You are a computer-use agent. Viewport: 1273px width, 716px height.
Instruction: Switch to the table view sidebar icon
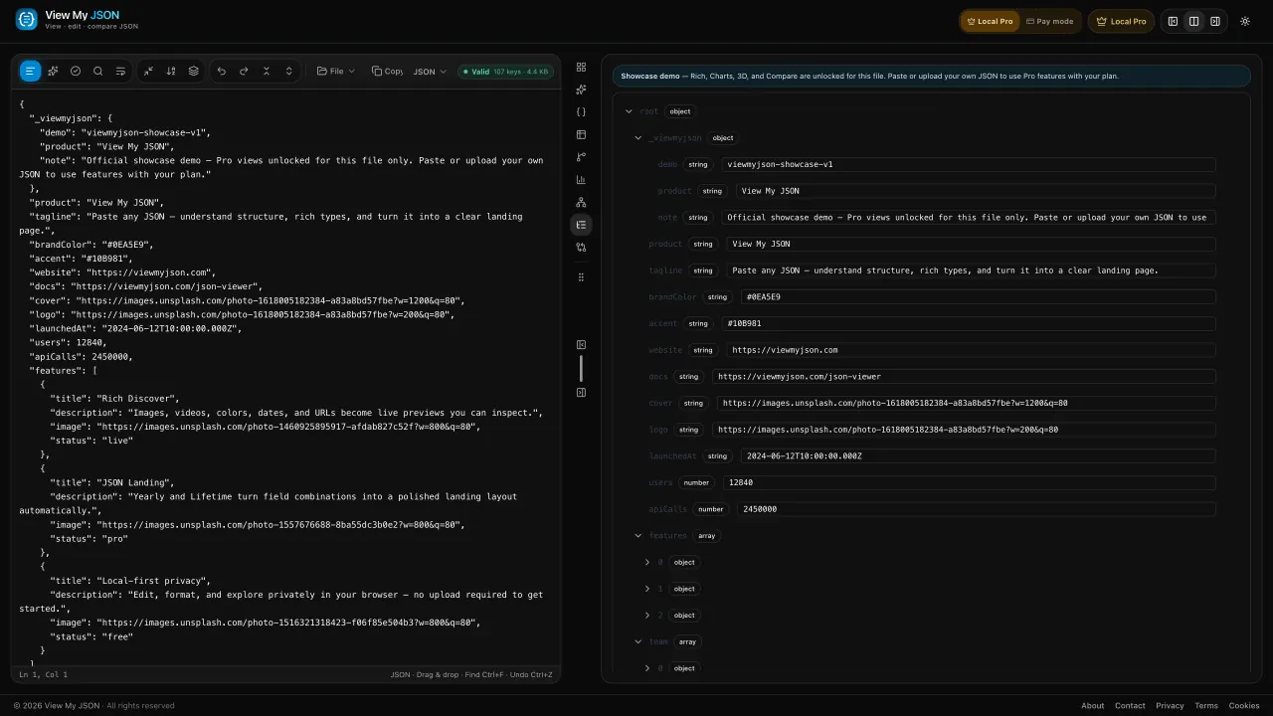(x=581, y=134)
